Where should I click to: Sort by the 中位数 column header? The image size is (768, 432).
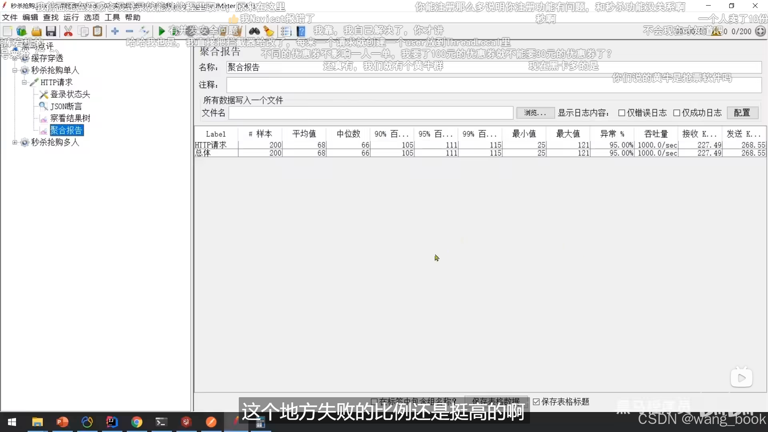348,134
